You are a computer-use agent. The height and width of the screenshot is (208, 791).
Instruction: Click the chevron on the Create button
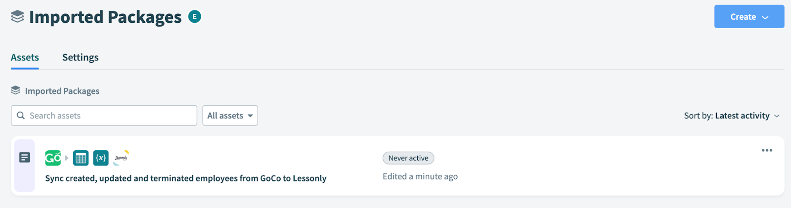click(765, 17)
